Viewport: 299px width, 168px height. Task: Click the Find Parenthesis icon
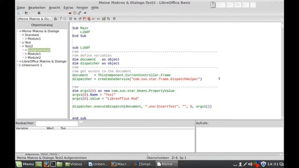98,19
